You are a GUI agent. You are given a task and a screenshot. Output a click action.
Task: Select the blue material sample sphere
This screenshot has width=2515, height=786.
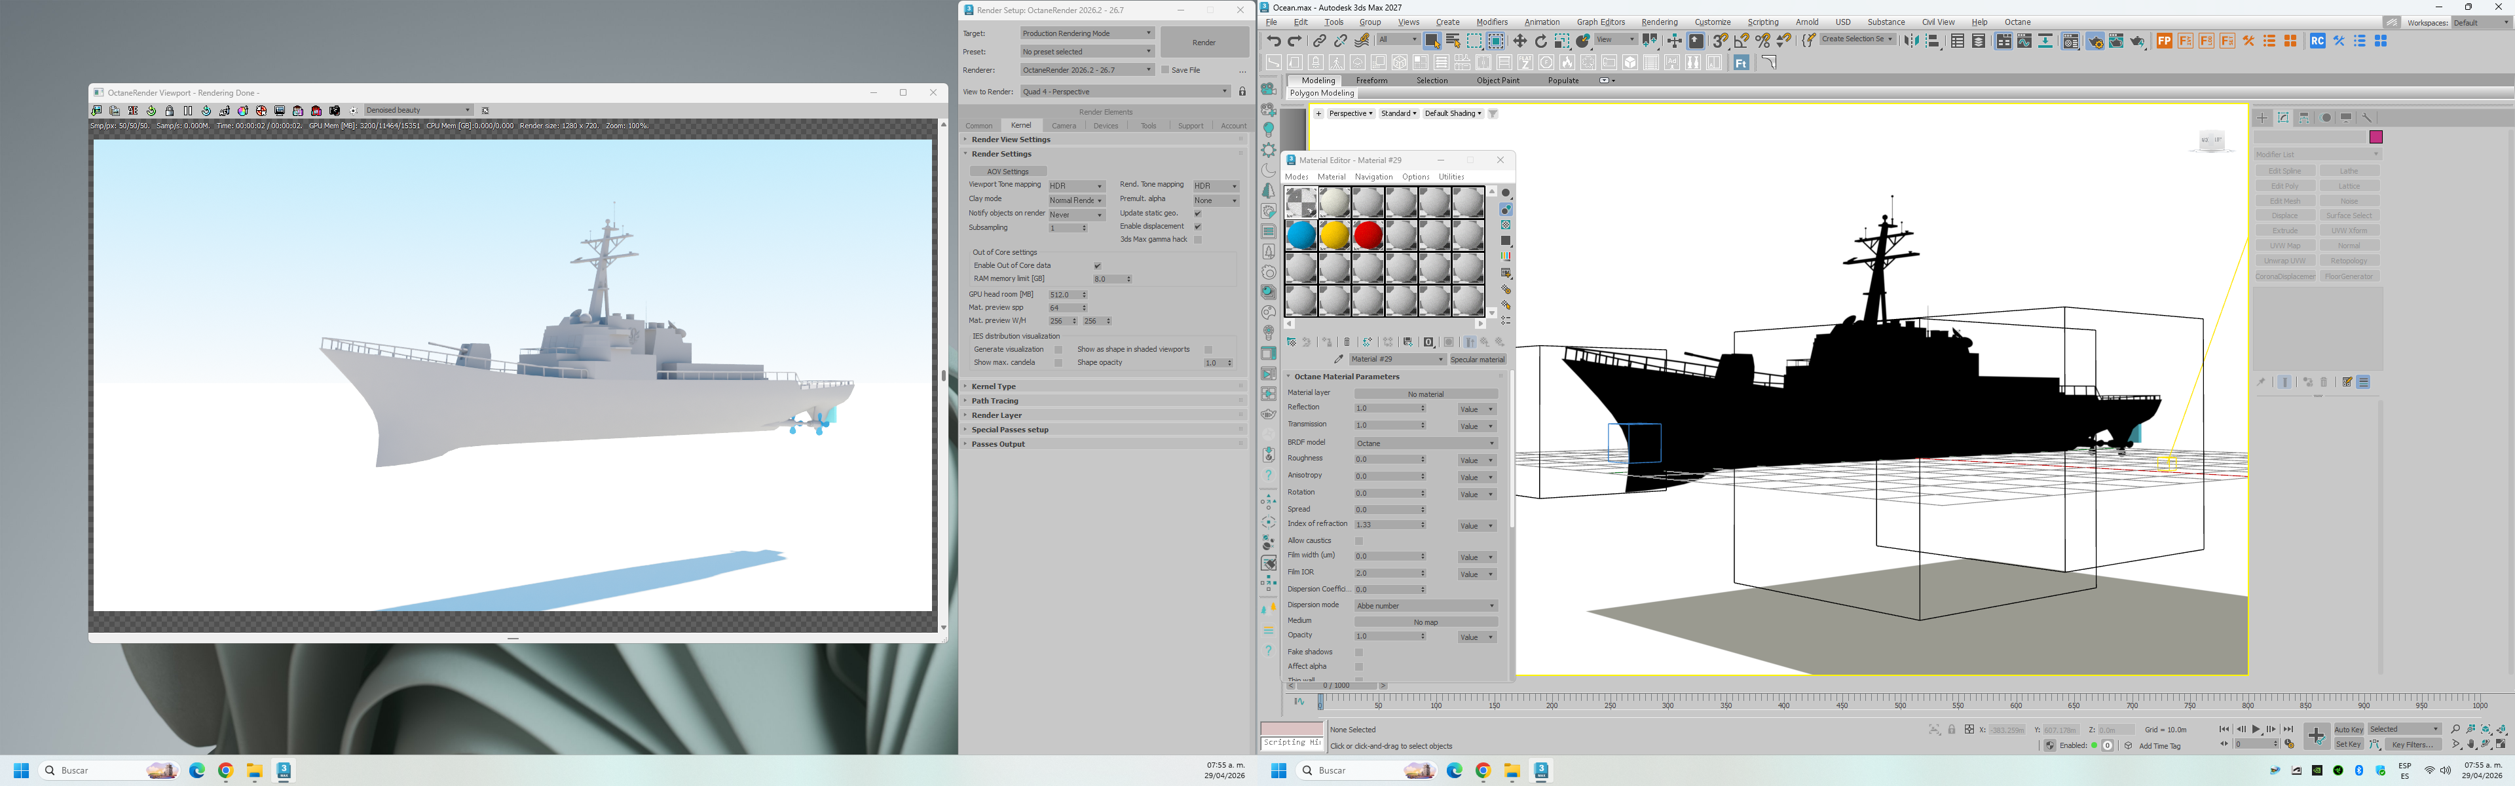click(1301, 235)
